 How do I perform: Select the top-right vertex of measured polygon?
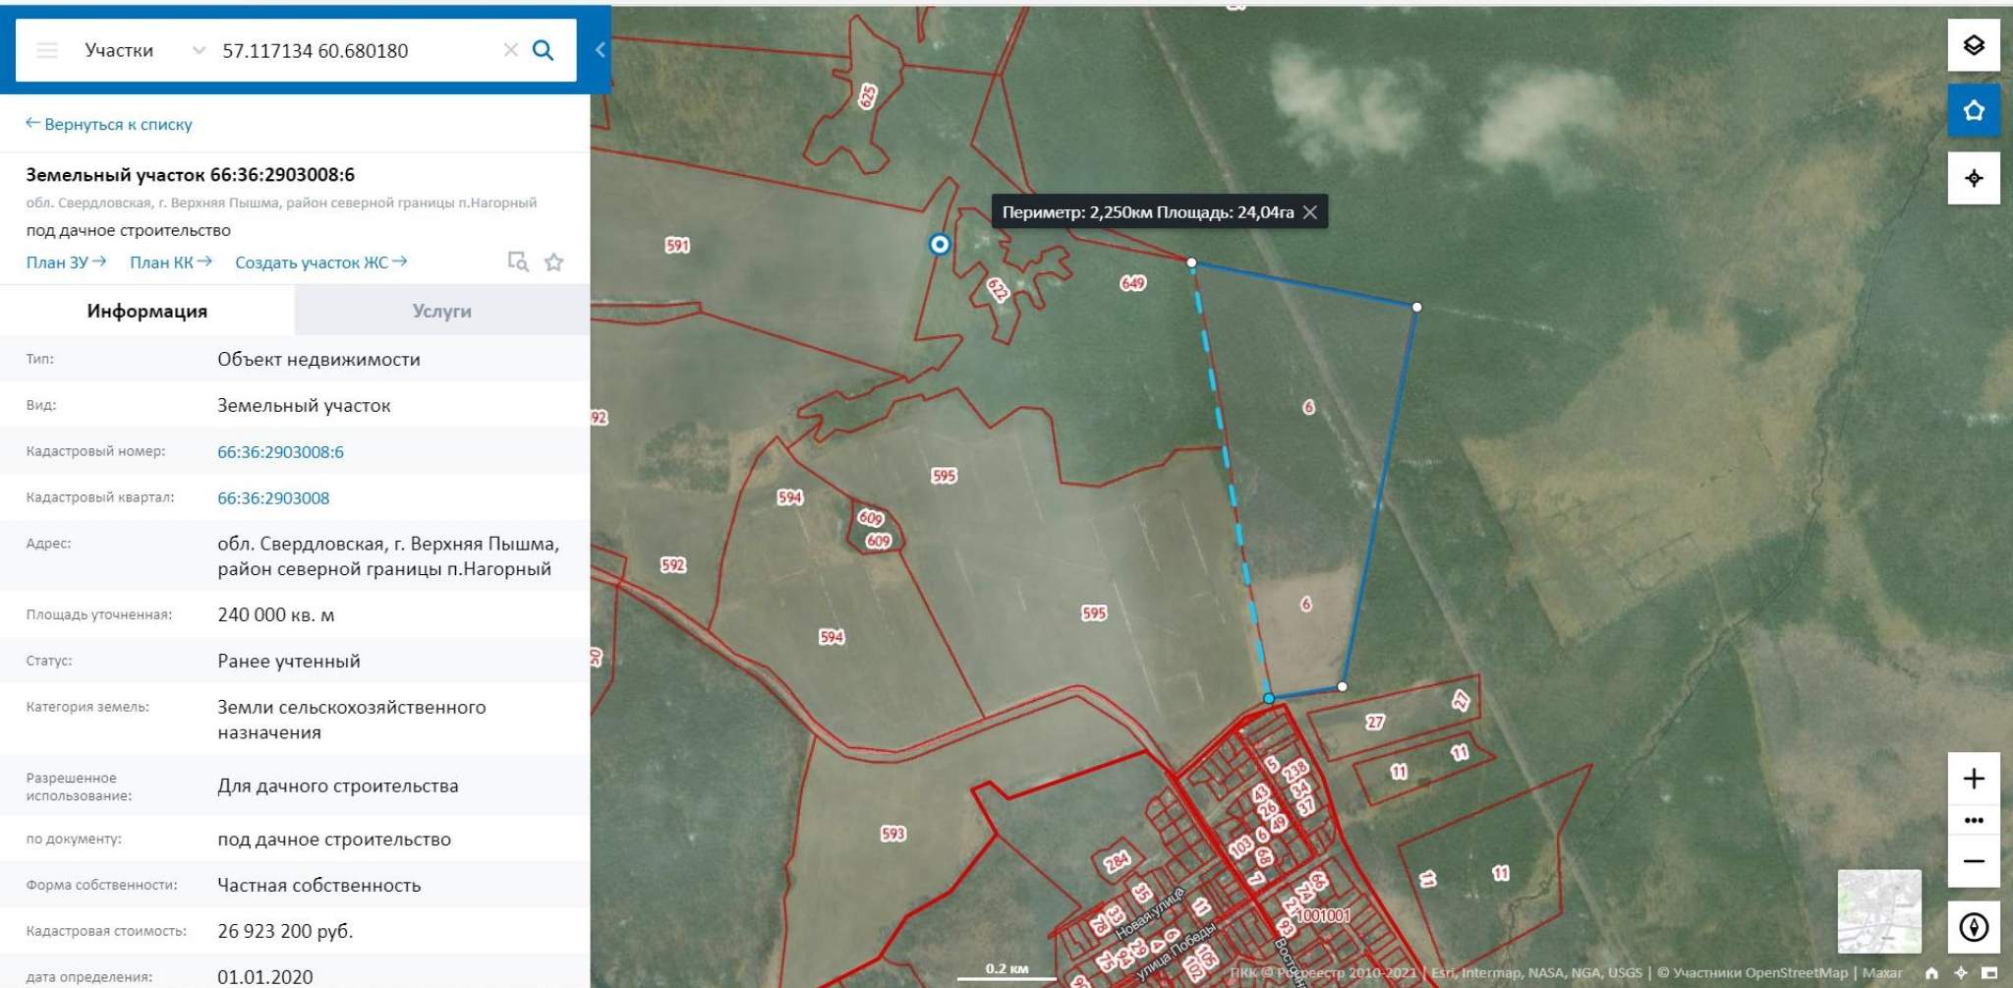1416,307
